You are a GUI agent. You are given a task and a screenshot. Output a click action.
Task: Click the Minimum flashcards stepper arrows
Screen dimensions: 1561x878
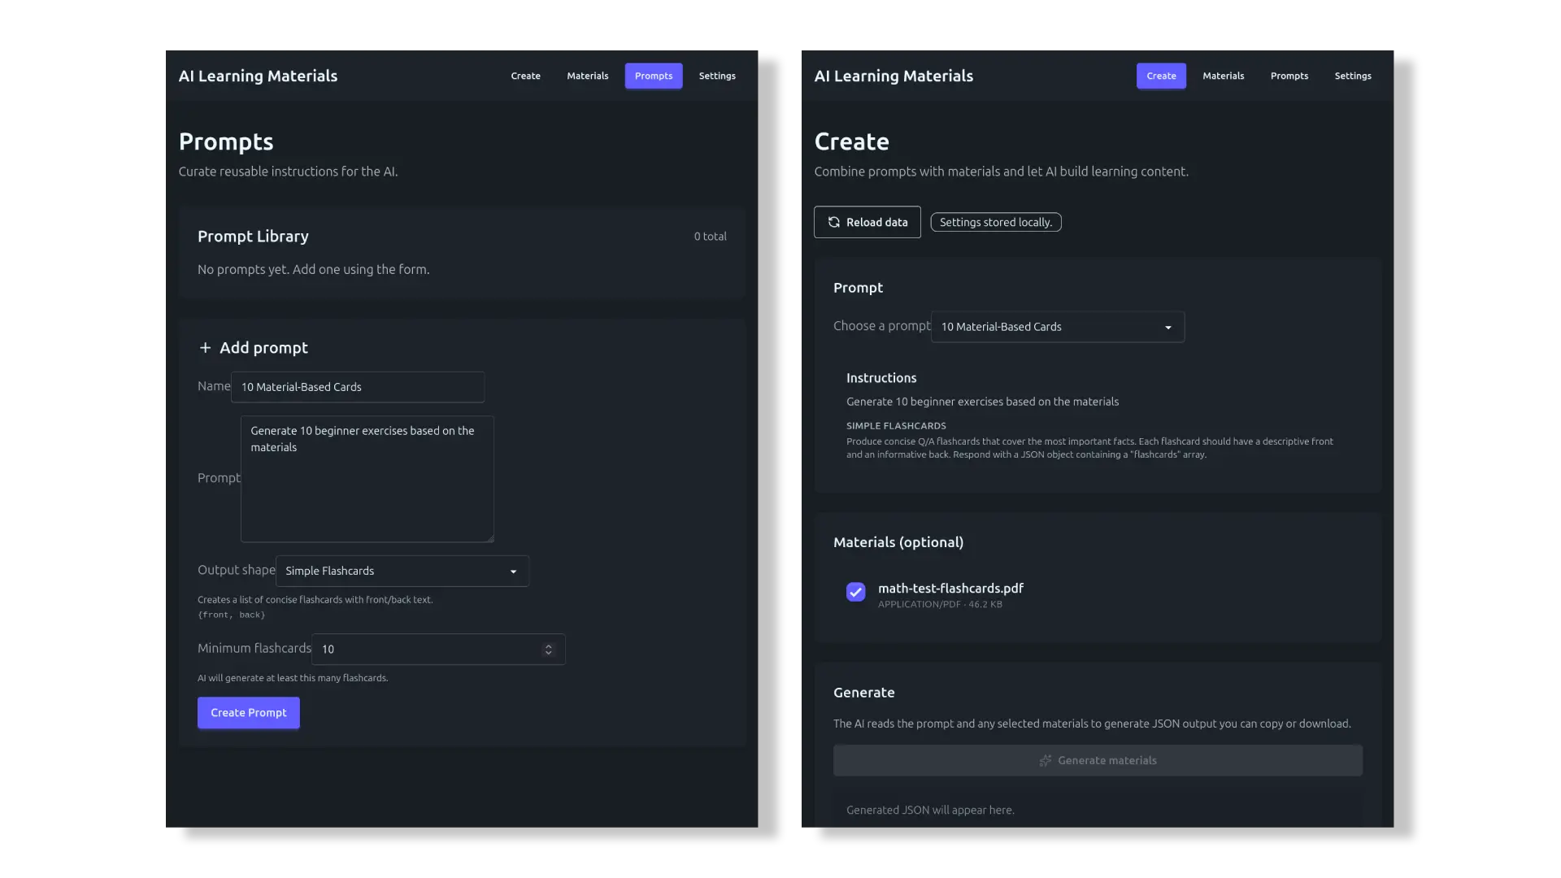point(549,650)
